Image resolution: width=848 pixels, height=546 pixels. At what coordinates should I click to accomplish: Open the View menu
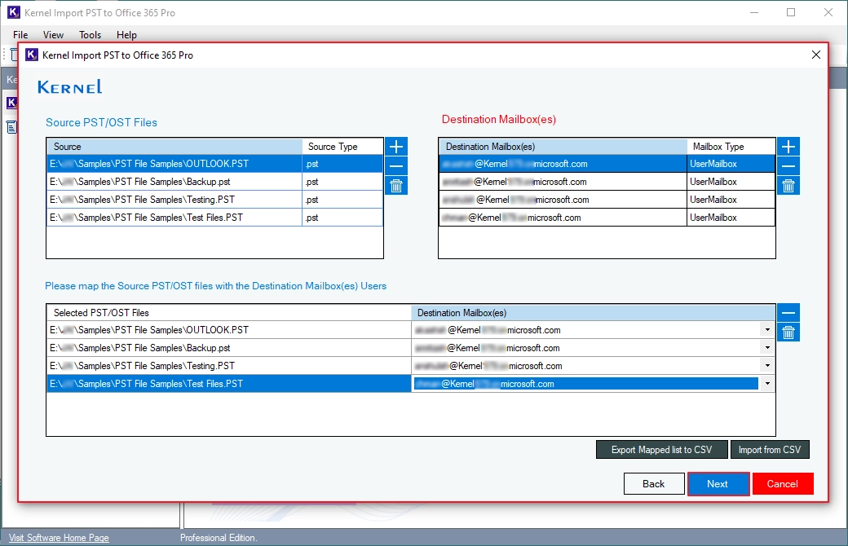(53, 34)
